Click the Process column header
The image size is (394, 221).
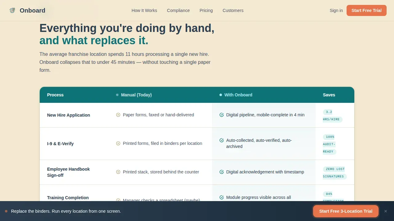click(55, 95)
